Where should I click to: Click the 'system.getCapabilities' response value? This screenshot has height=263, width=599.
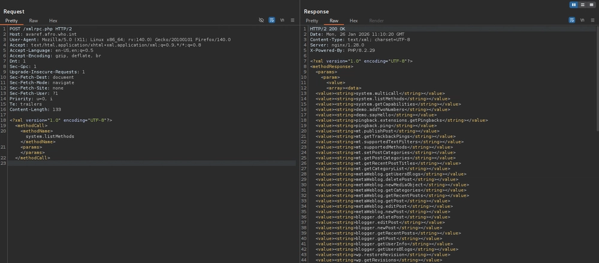point(385,103)
